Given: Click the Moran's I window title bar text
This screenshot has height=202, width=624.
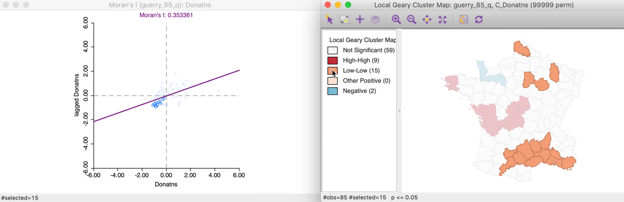Looking at the screenshot, I should click(x=160, y=5).
